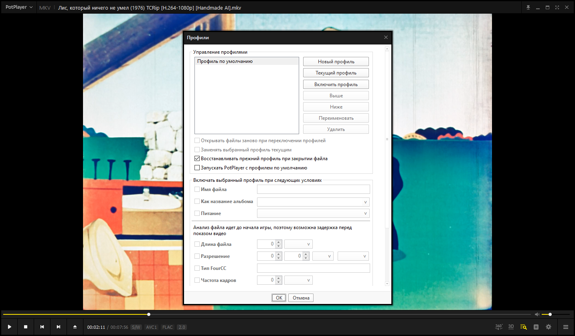Click 'Отмена' to cancel the dialog
This screenshot has height=336, width=575.
(x=301, y=298)
